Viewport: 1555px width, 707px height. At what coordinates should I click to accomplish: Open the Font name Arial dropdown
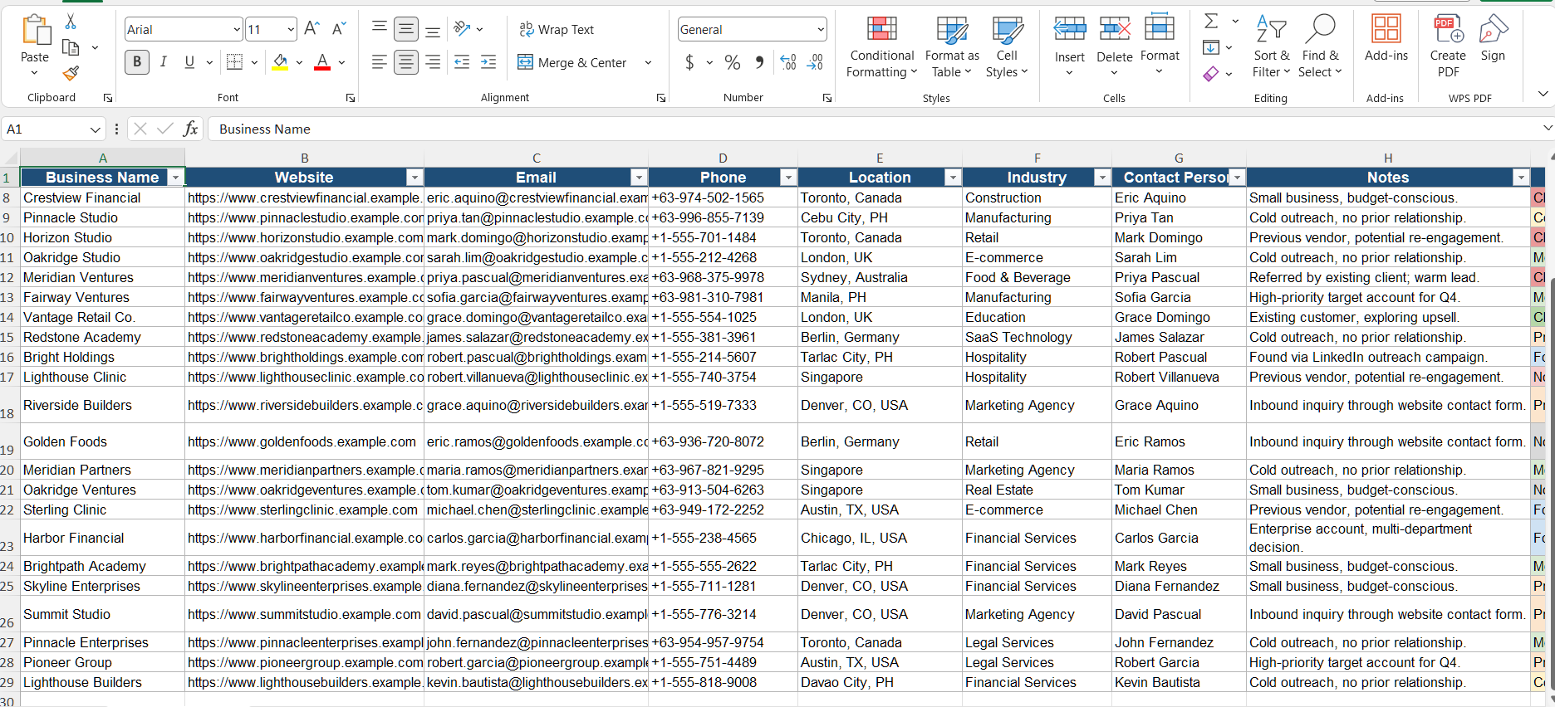coord(236,30)
